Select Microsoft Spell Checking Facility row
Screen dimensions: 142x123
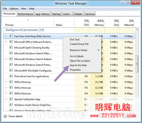point(69,48)
